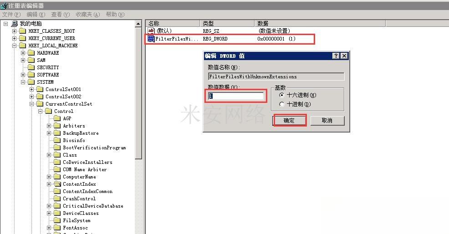Click the help question mark button in dialog
449x234 pixels.
336,56
